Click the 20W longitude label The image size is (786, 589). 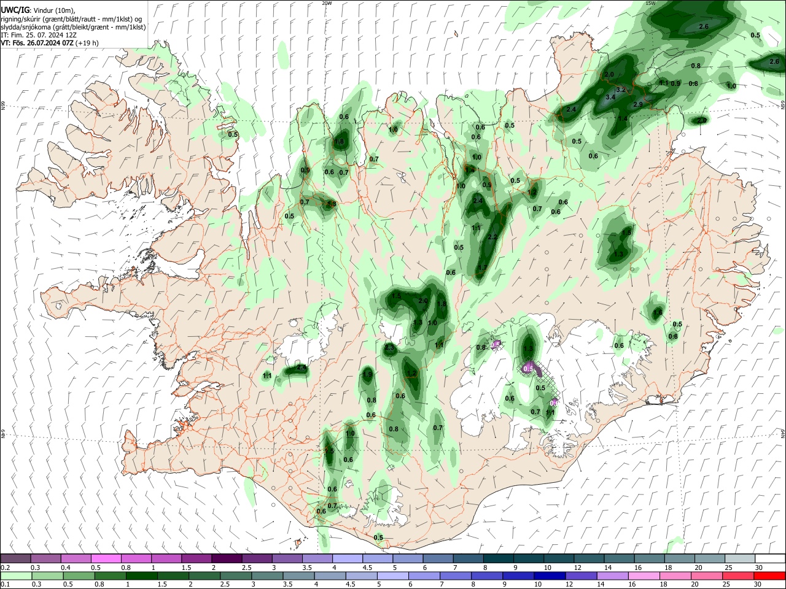(327, 3)
